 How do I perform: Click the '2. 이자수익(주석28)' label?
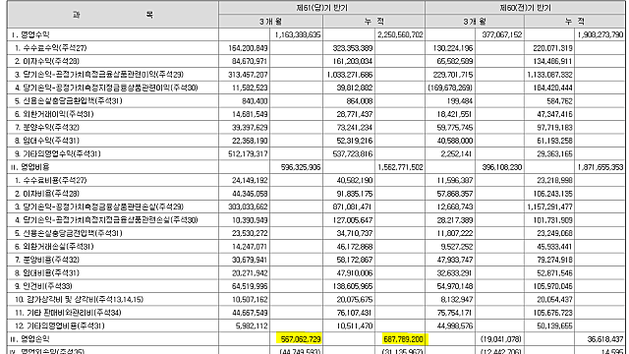coord(47,61)
